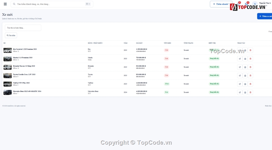Click the 10 xe stock badge
This screenshot has width=272, height=150.
[x=167, y=84]
